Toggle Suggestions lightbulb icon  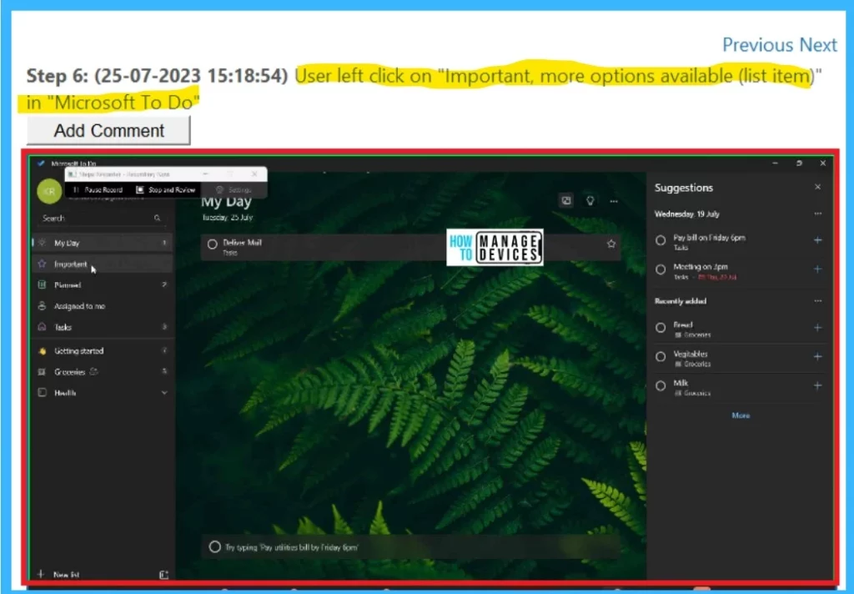[590, 200]
